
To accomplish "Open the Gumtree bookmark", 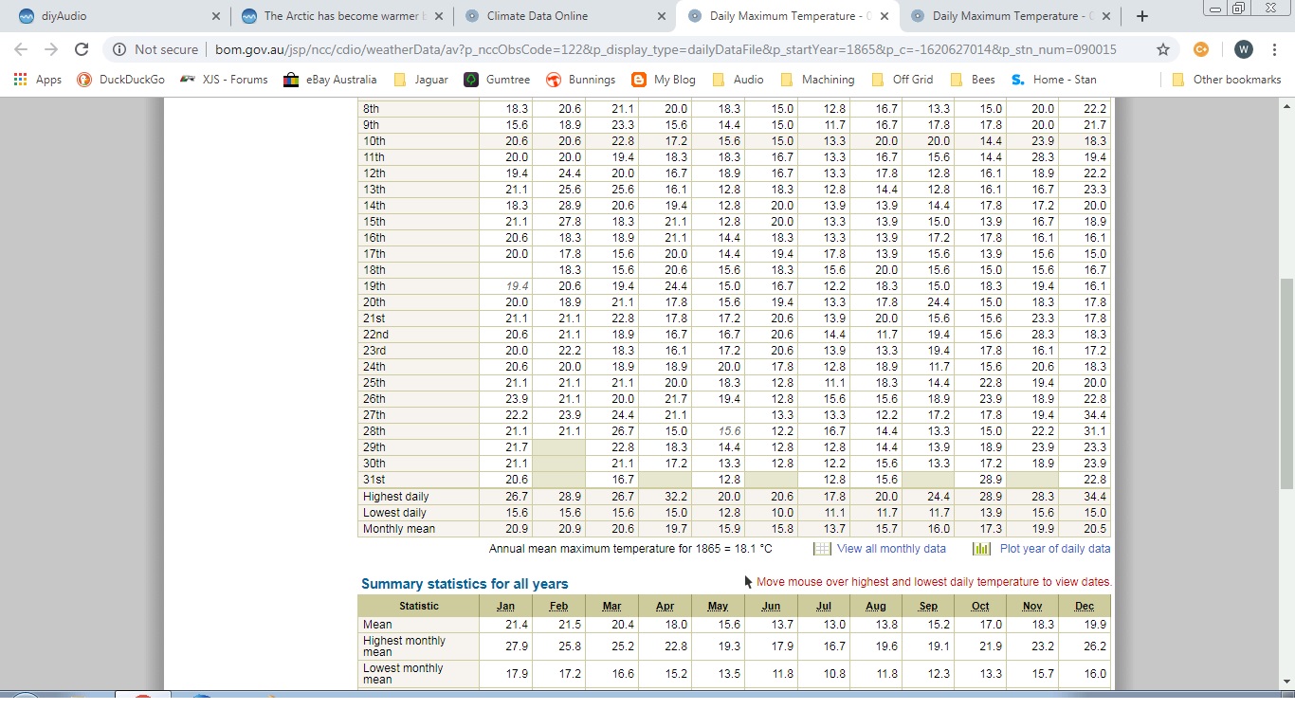I will (497, 80).
